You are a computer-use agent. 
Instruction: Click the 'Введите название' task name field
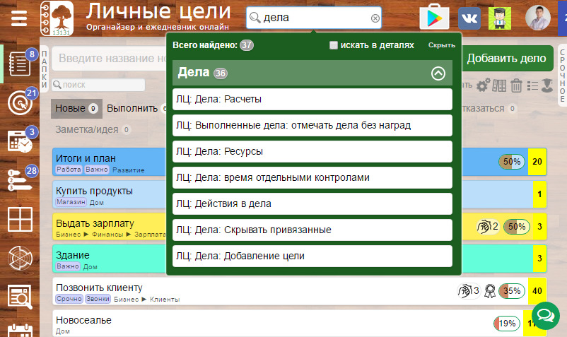108,58
